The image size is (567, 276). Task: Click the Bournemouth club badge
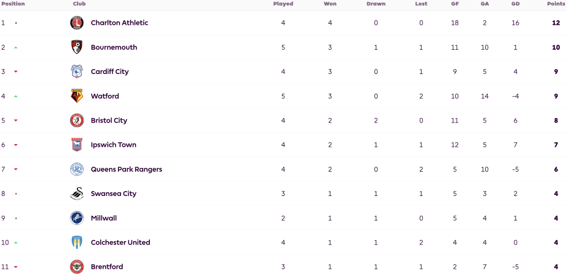[77, 47]
